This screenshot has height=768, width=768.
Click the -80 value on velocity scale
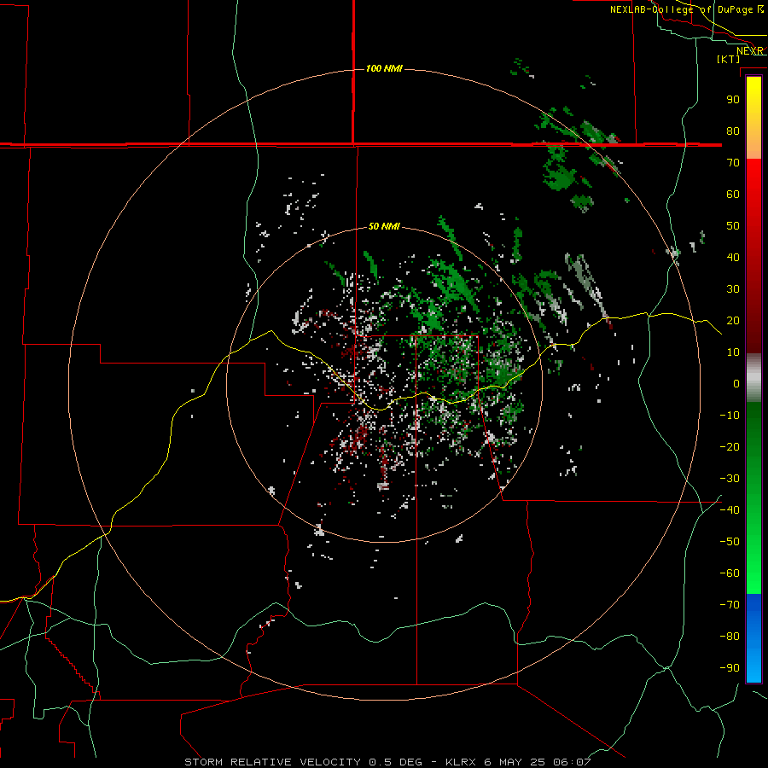730,637
